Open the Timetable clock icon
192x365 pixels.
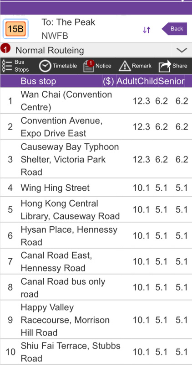(45, 66)
